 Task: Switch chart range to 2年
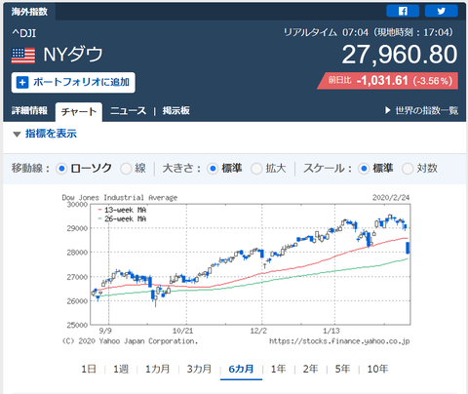coord(311,369)
